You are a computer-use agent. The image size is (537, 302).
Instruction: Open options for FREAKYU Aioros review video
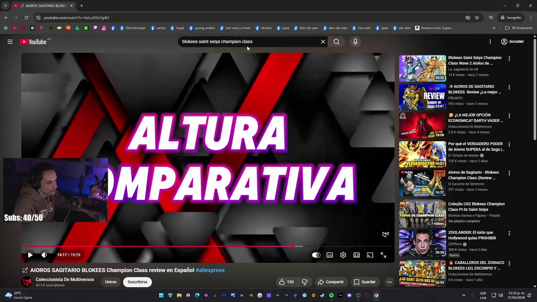point(509,87)
